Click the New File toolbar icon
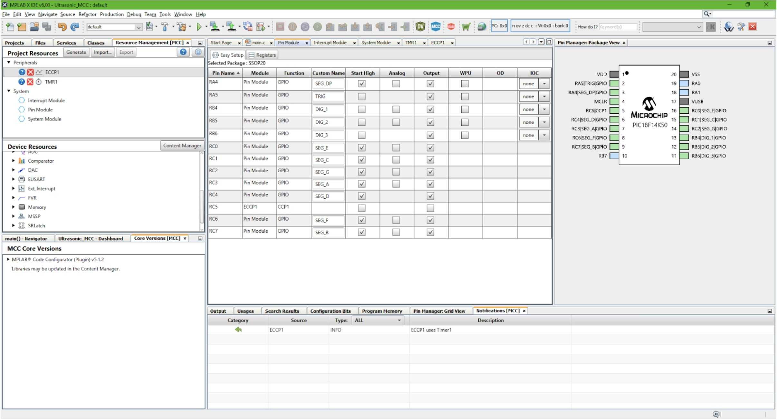Image resolution: width=777 pixels, height=420 pixels. (10, 27)
